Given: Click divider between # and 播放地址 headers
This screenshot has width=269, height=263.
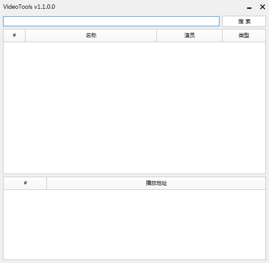Looking at the screenshot, I should pyautogui.click(x=47, y=183).
